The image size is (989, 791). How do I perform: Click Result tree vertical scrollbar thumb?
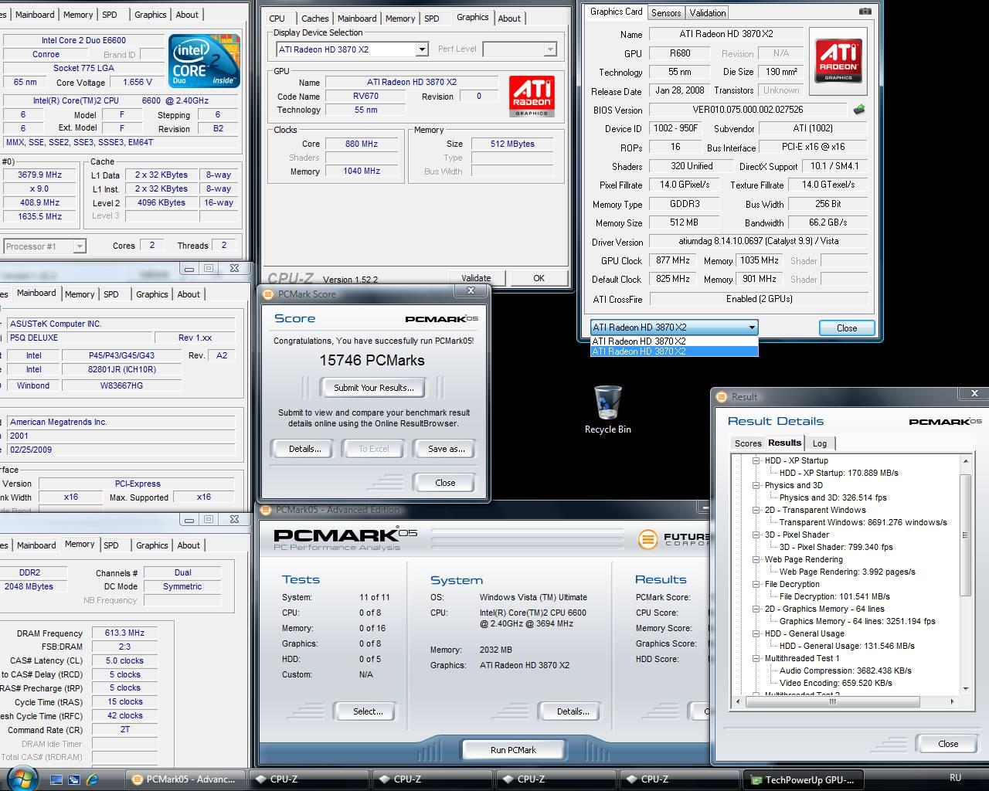tap(965, 535)
